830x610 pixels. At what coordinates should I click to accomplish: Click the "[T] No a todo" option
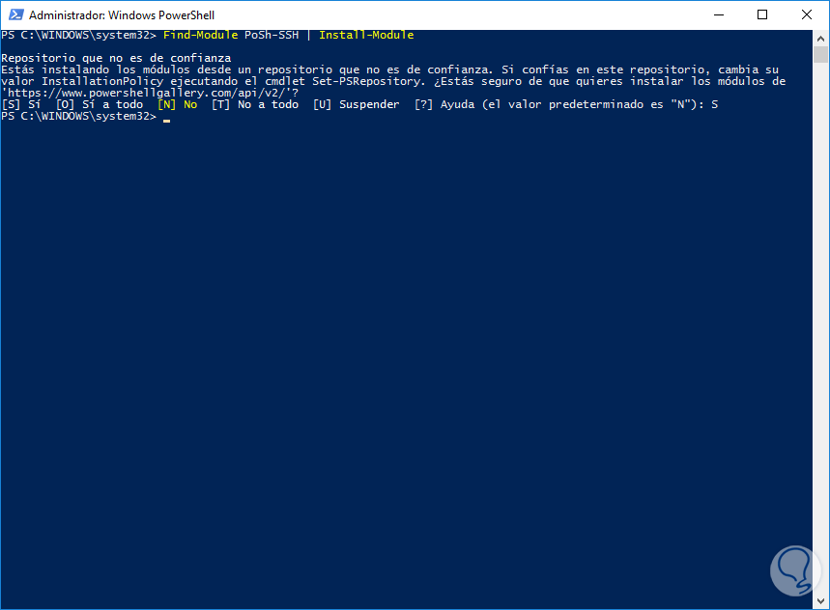coord(254,104)
